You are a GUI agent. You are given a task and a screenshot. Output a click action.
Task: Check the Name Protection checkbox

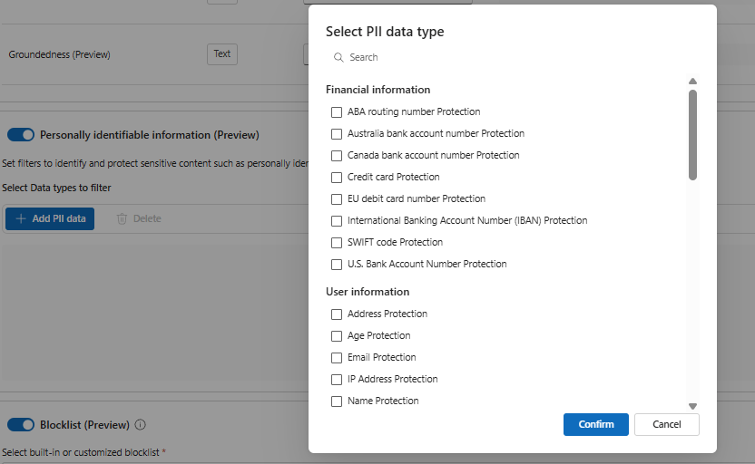pyautogui.click(x=337, y=401)
